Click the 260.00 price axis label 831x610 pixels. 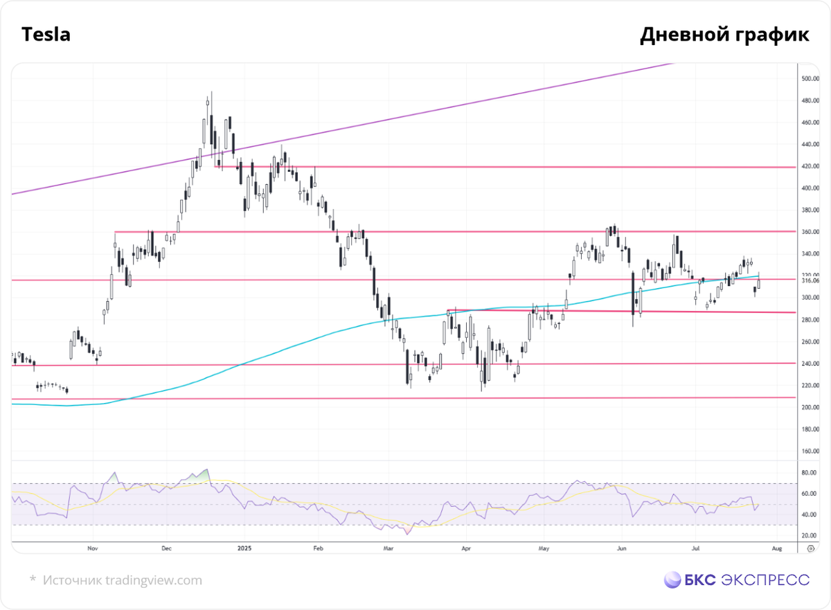(810, 342)
